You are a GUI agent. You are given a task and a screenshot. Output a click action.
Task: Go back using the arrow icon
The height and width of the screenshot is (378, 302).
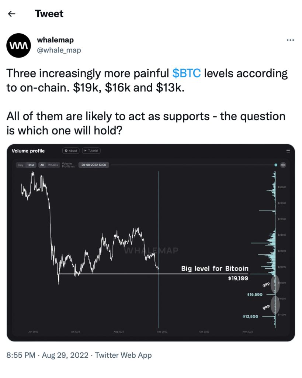(12, 14)
